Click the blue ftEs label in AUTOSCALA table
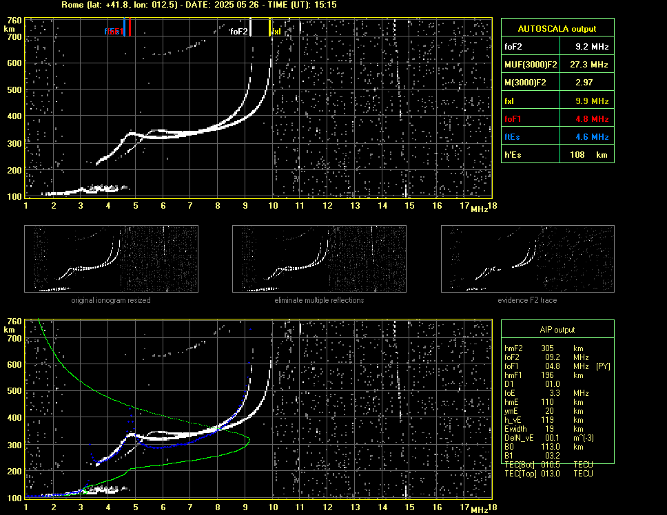Screen dimensions: 667x515 512,137
